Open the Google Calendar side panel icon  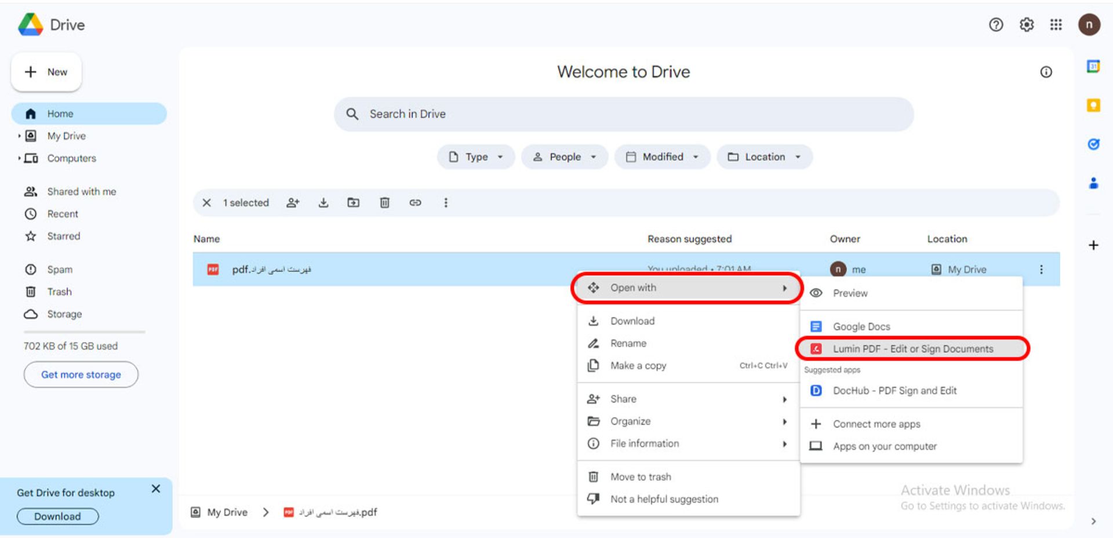[1093, 67]
